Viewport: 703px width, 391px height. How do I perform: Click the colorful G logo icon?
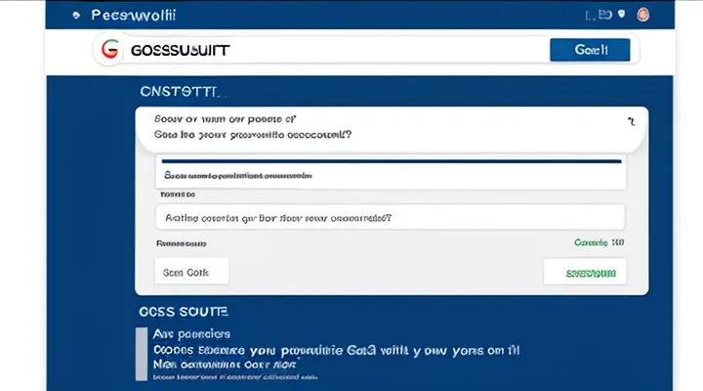[x=109, y=49]
